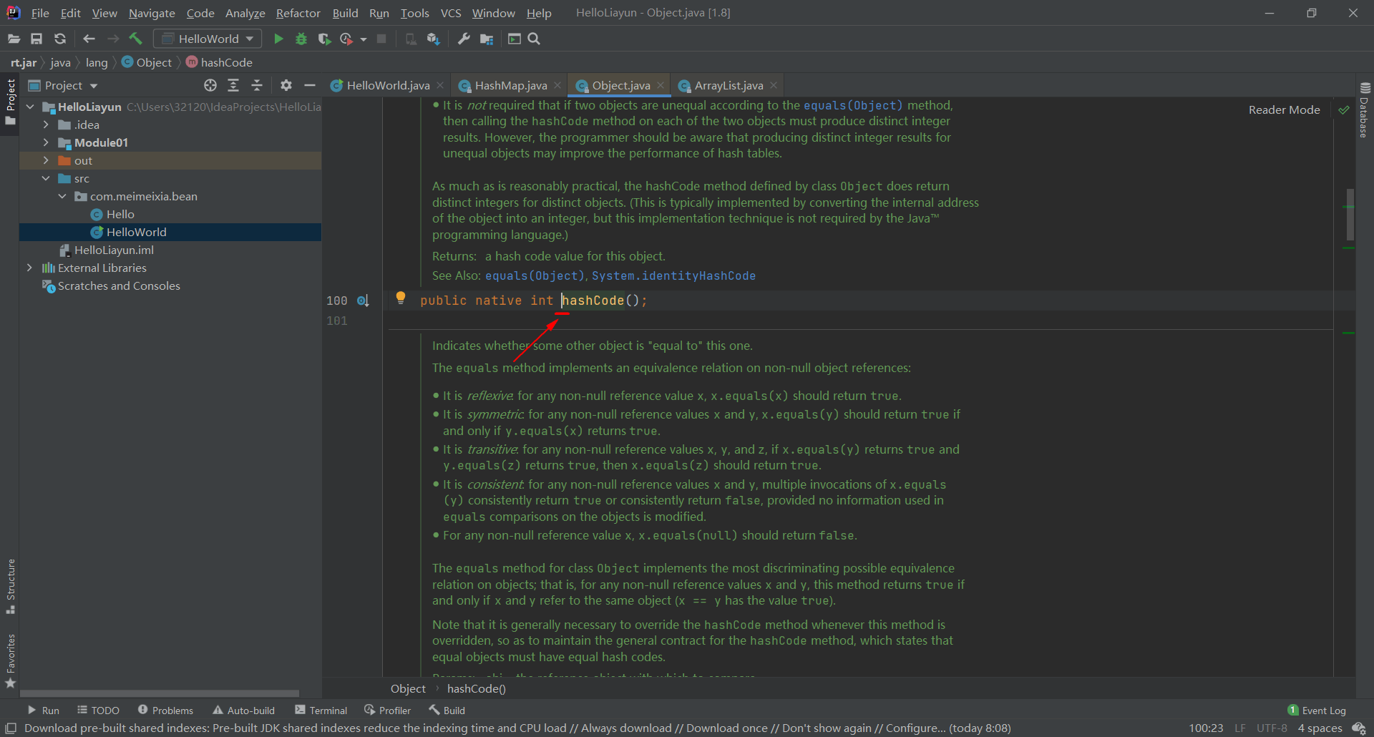Open the VCS menu
The image size is (1374, 737).
[x=451, y=13]
